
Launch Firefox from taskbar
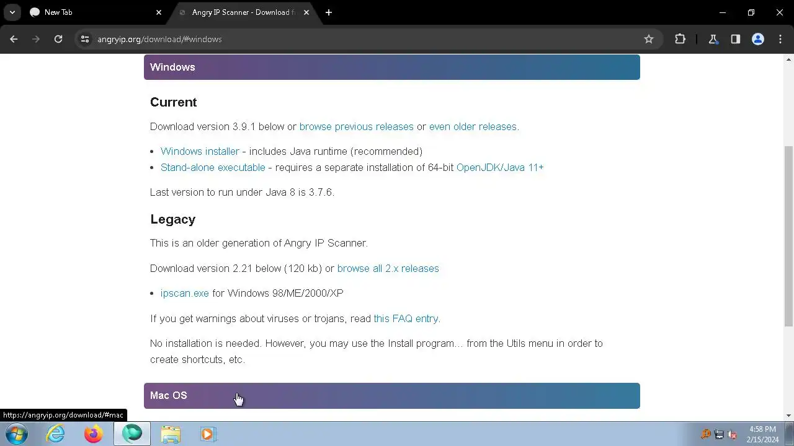(x=94, y=434)
